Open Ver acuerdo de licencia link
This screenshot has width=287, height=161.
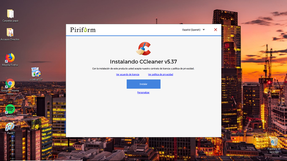(x=128, y=75)
